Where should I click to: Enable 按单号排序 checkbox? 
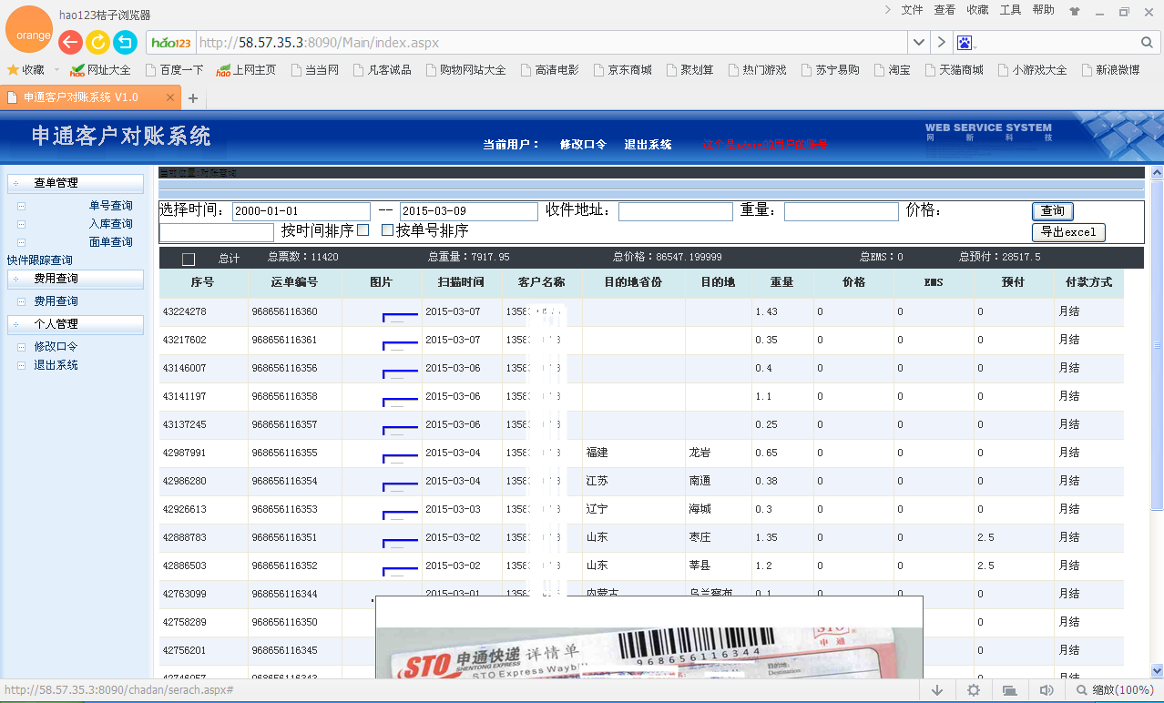click(387, 230)
